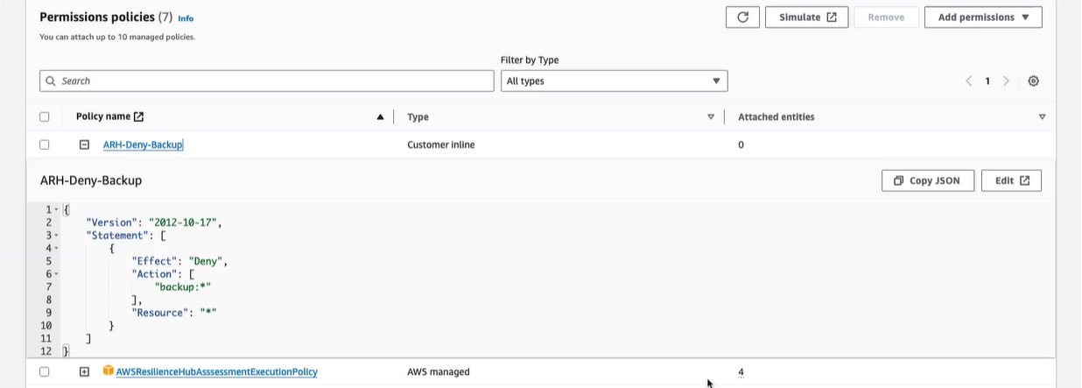Image resolution: width=1082 pixels, height=388 pixels.
Task: Open the Filter by Type dropdown
Action: (x=614, y=81)
